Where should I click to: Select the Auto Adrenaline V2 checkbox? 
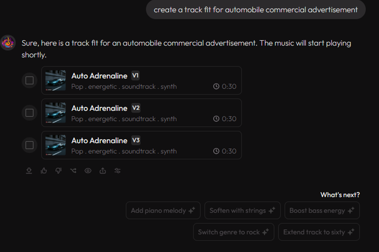pos(30,113)
